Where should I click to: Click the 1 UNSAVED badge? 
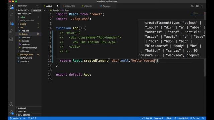[36, 10]
